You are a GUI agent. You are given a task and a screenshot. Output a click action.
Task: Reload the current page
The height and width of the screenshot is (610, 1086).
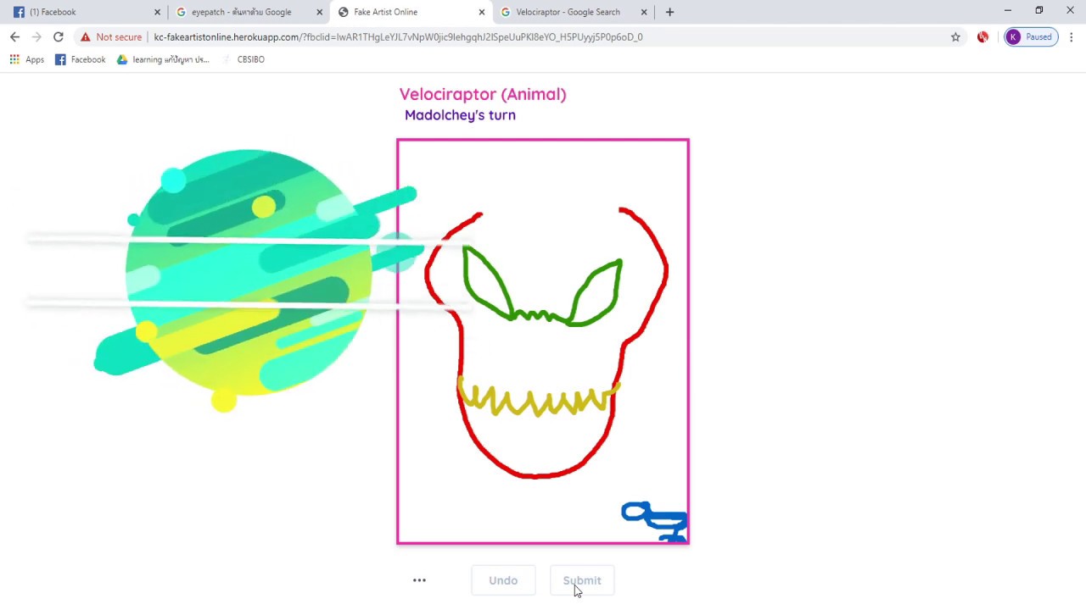[x=59, y=37]
